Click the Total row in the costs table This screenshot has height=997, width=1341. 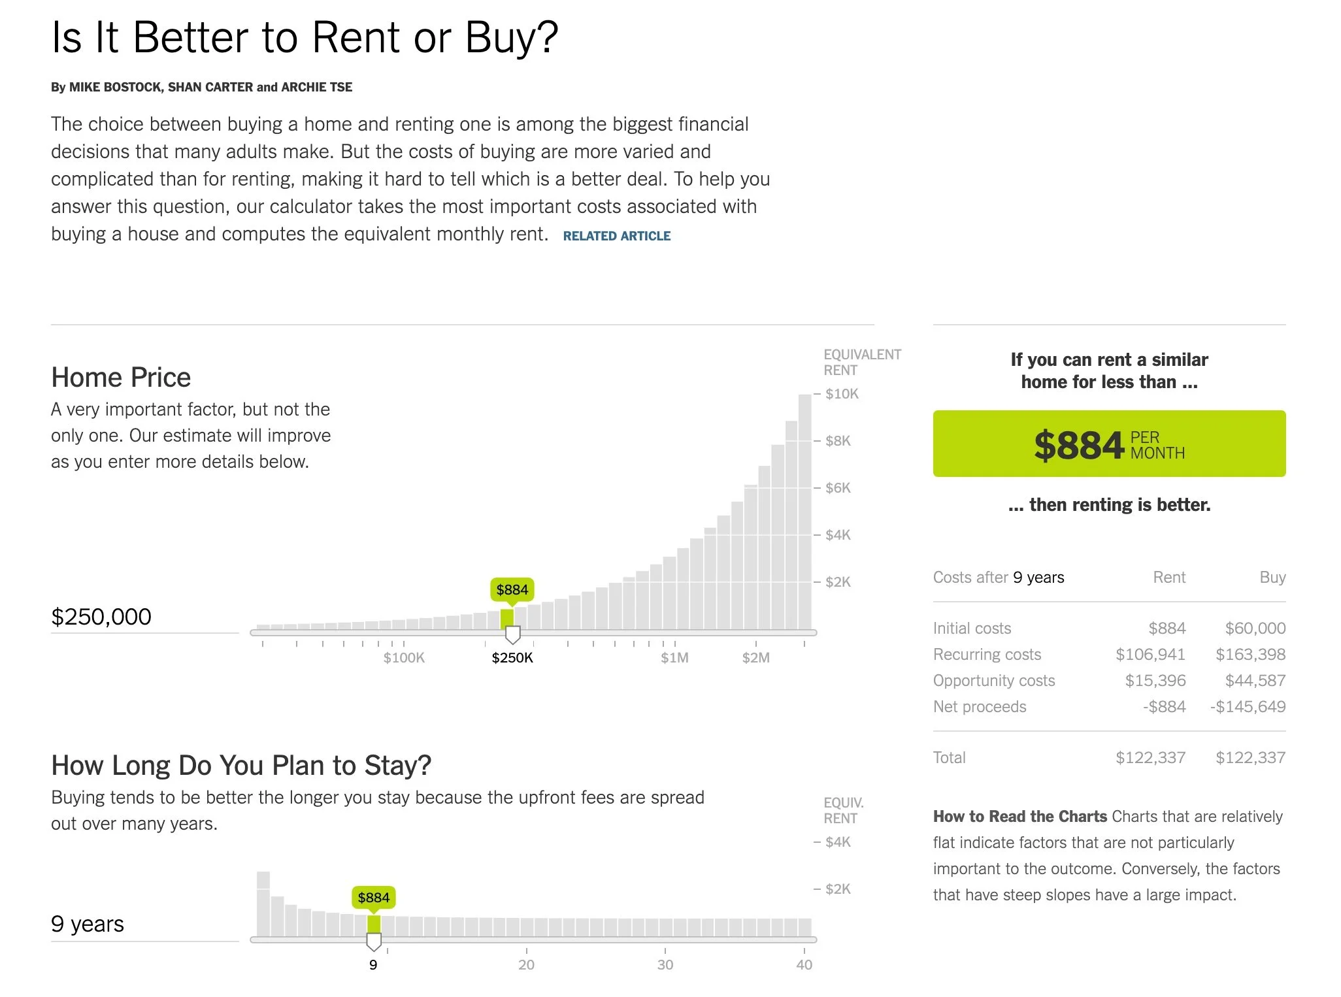point(1109,758)
